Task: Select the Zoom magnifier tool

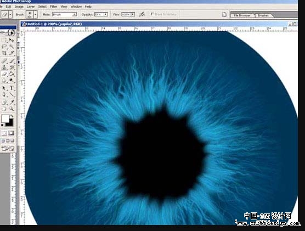Action: tap(12, 109)
